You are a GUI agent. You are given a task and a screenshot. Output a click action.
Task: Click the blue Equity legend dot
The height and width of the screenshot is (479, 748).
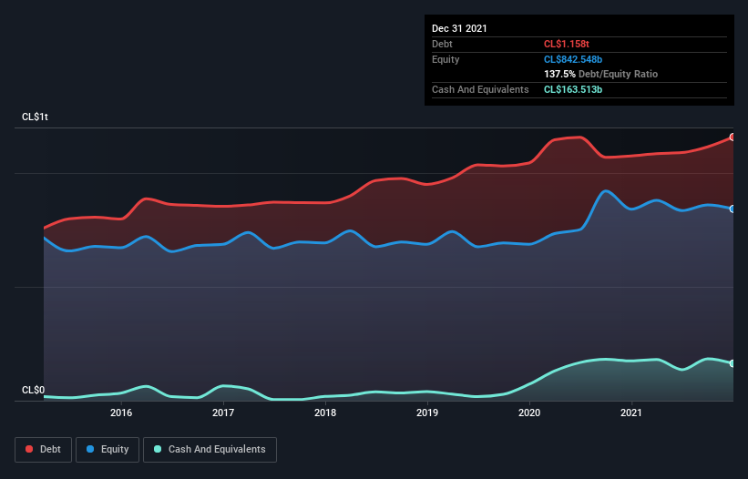click(x=90, y=449)
